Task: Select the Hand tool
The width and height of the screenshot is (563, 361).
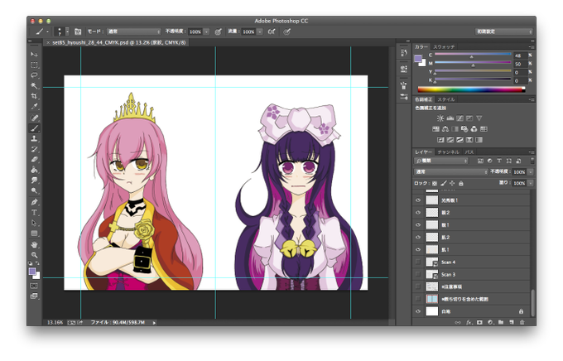Action: coord(34,245)
